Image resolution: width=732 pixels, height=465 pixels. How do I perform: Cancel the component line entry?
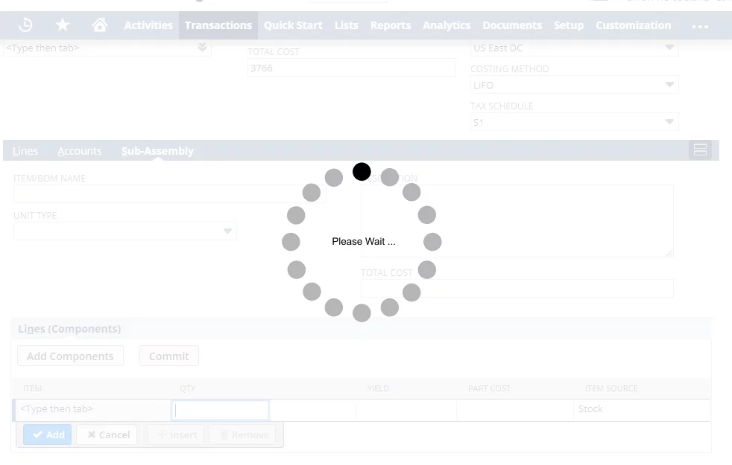(x=107, y=434)
